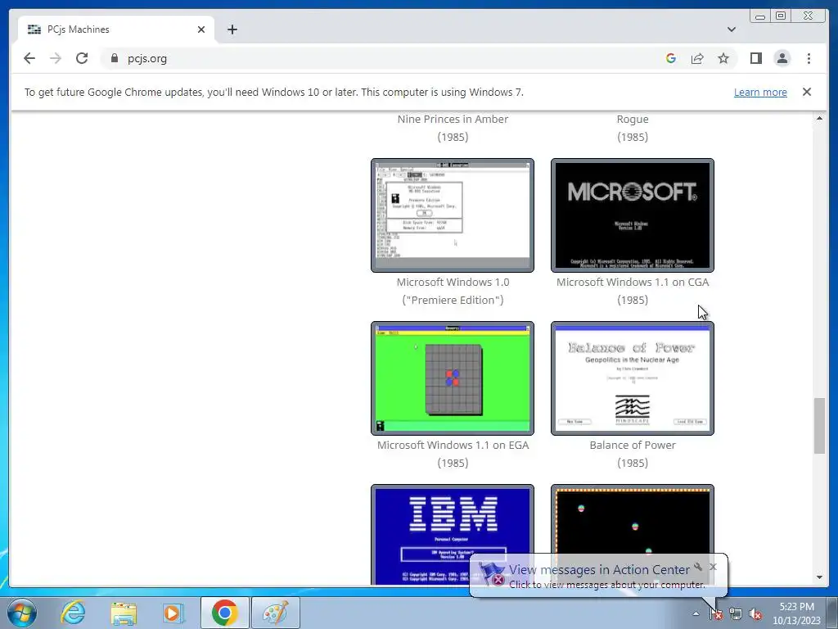
Task: Open the Balance of Power thumbnail
Action: click(x=633, y=378)
